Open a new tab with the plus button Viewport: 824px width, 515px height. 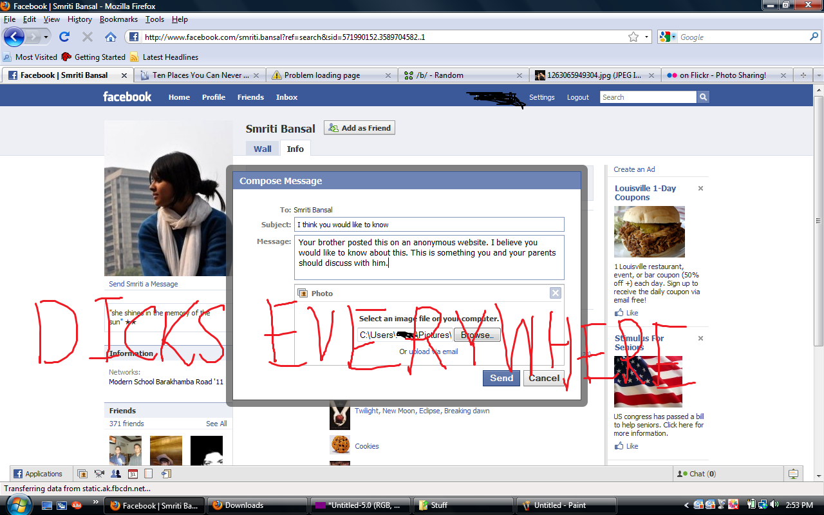point(803,75)
